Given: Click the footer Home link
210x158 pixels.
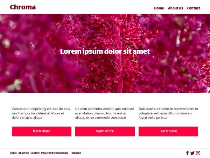Looking at the screenshot, I should [x=13, y=153].
